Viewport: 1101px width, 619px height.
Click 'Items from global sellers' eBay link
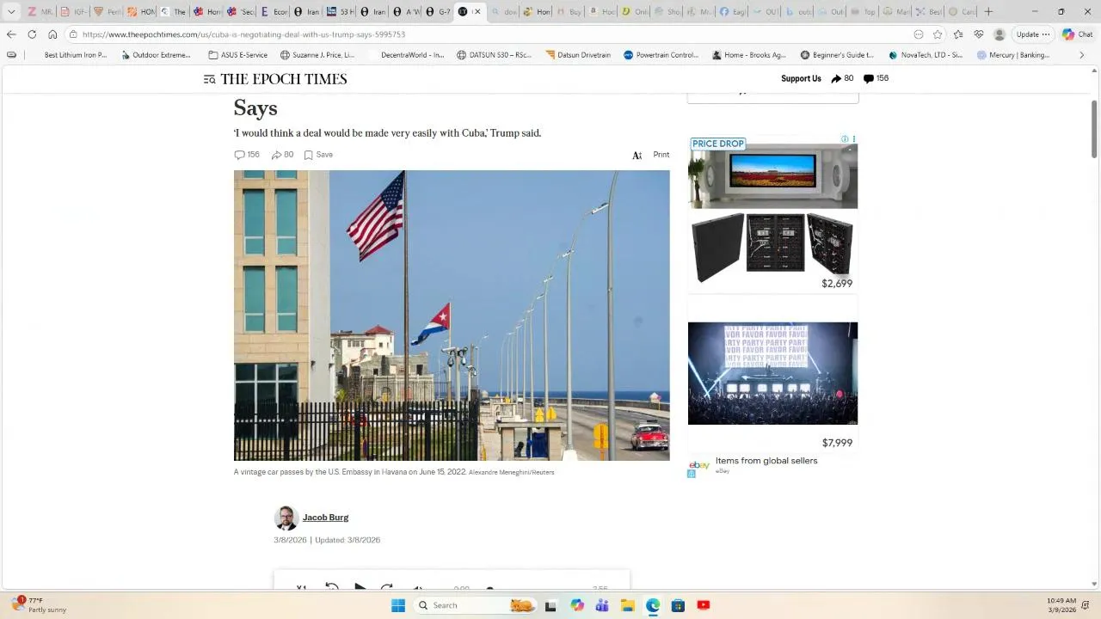[x=766, y=461]
